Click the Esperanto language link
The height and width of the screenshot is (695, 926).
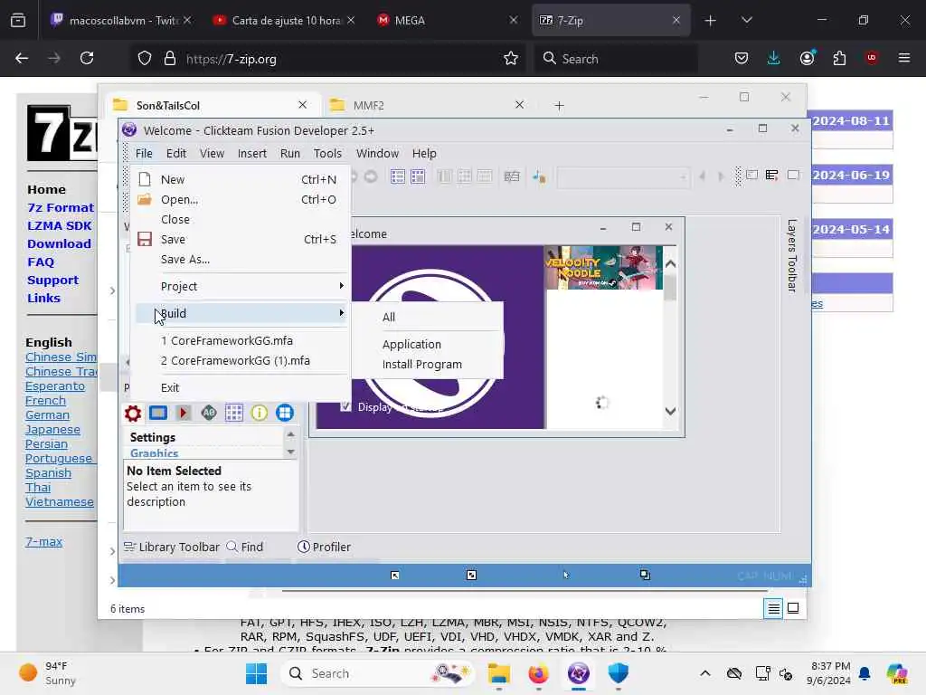click(55, 386)
